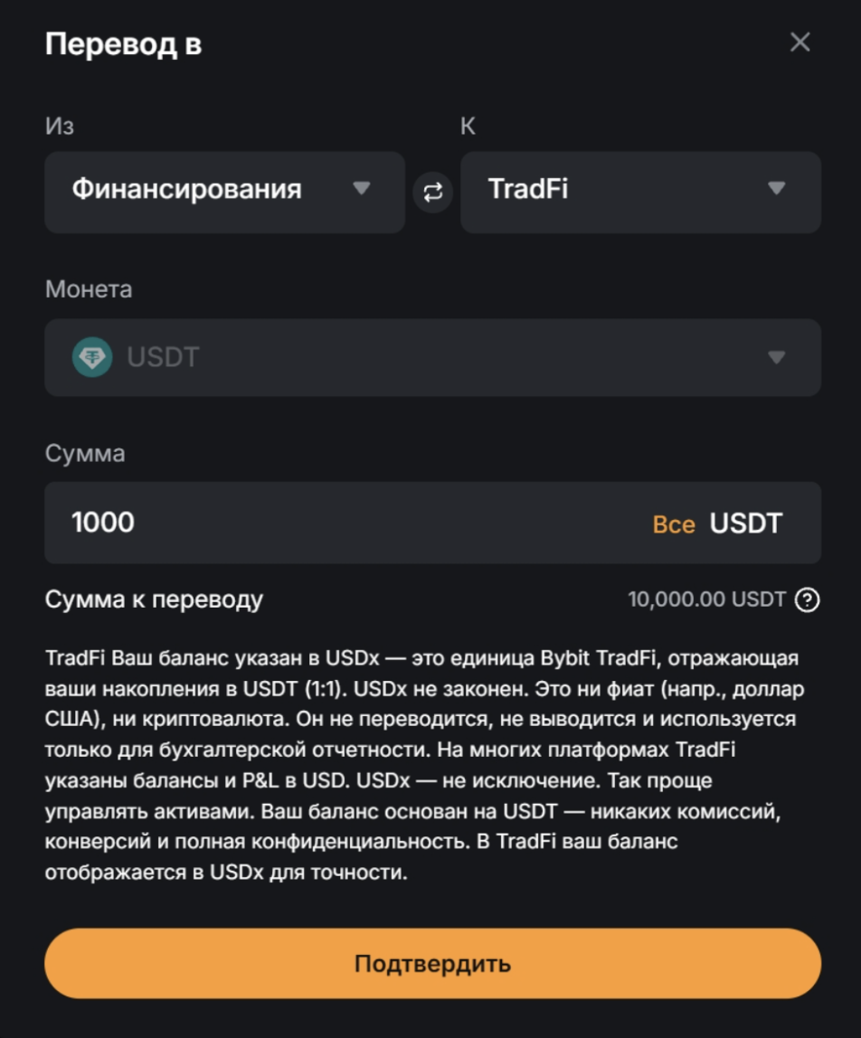Close the Перевод в dialog with X
Image resolution: width=861 pixels, height=1038 pixels.
(799, 42)
